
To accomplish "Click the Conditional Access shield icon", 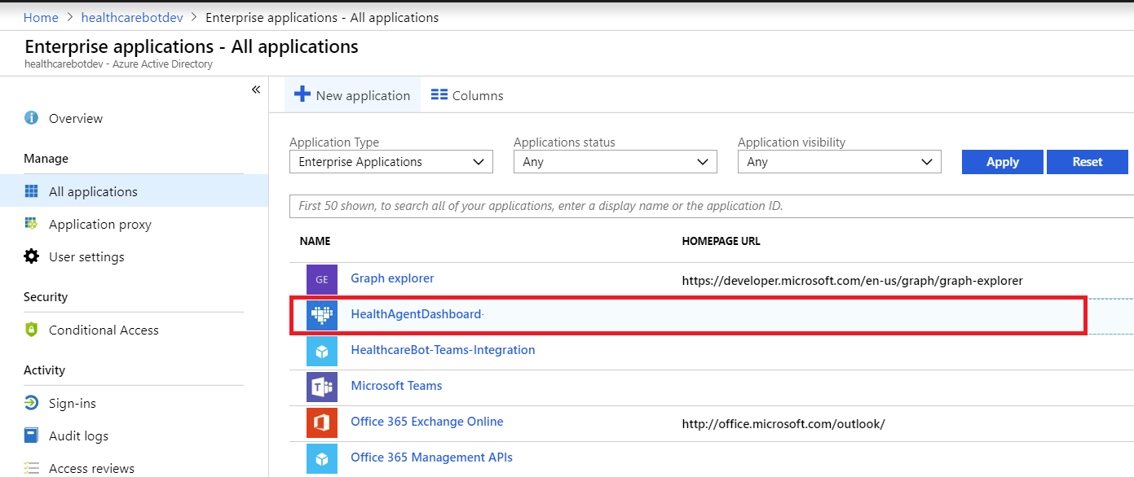I will coord(31,330).
